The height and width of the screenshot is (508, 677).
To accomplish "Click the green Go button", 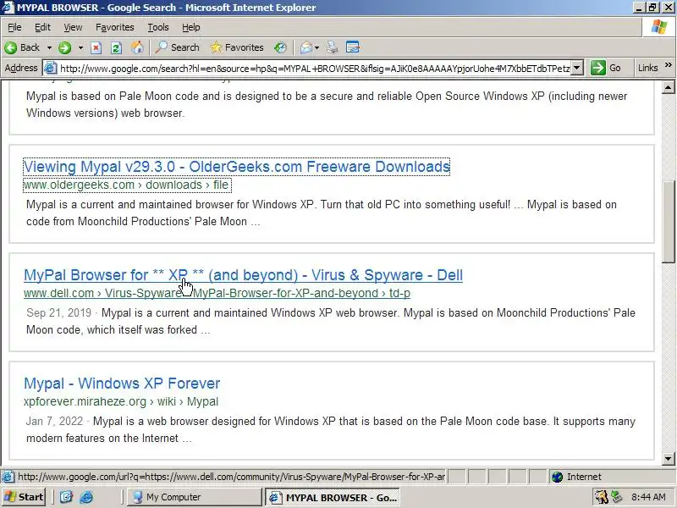I will pyautogui.click(x=606, y=68).
